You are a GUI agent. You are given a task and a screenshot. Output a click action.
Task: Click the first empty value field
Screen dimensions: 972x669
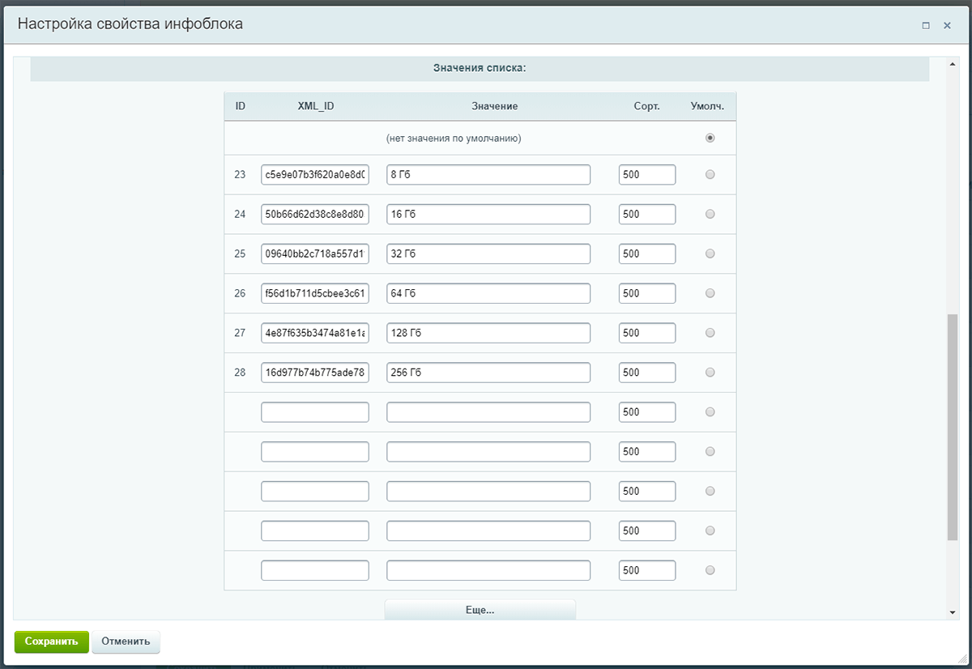click(x=488, y=412)
